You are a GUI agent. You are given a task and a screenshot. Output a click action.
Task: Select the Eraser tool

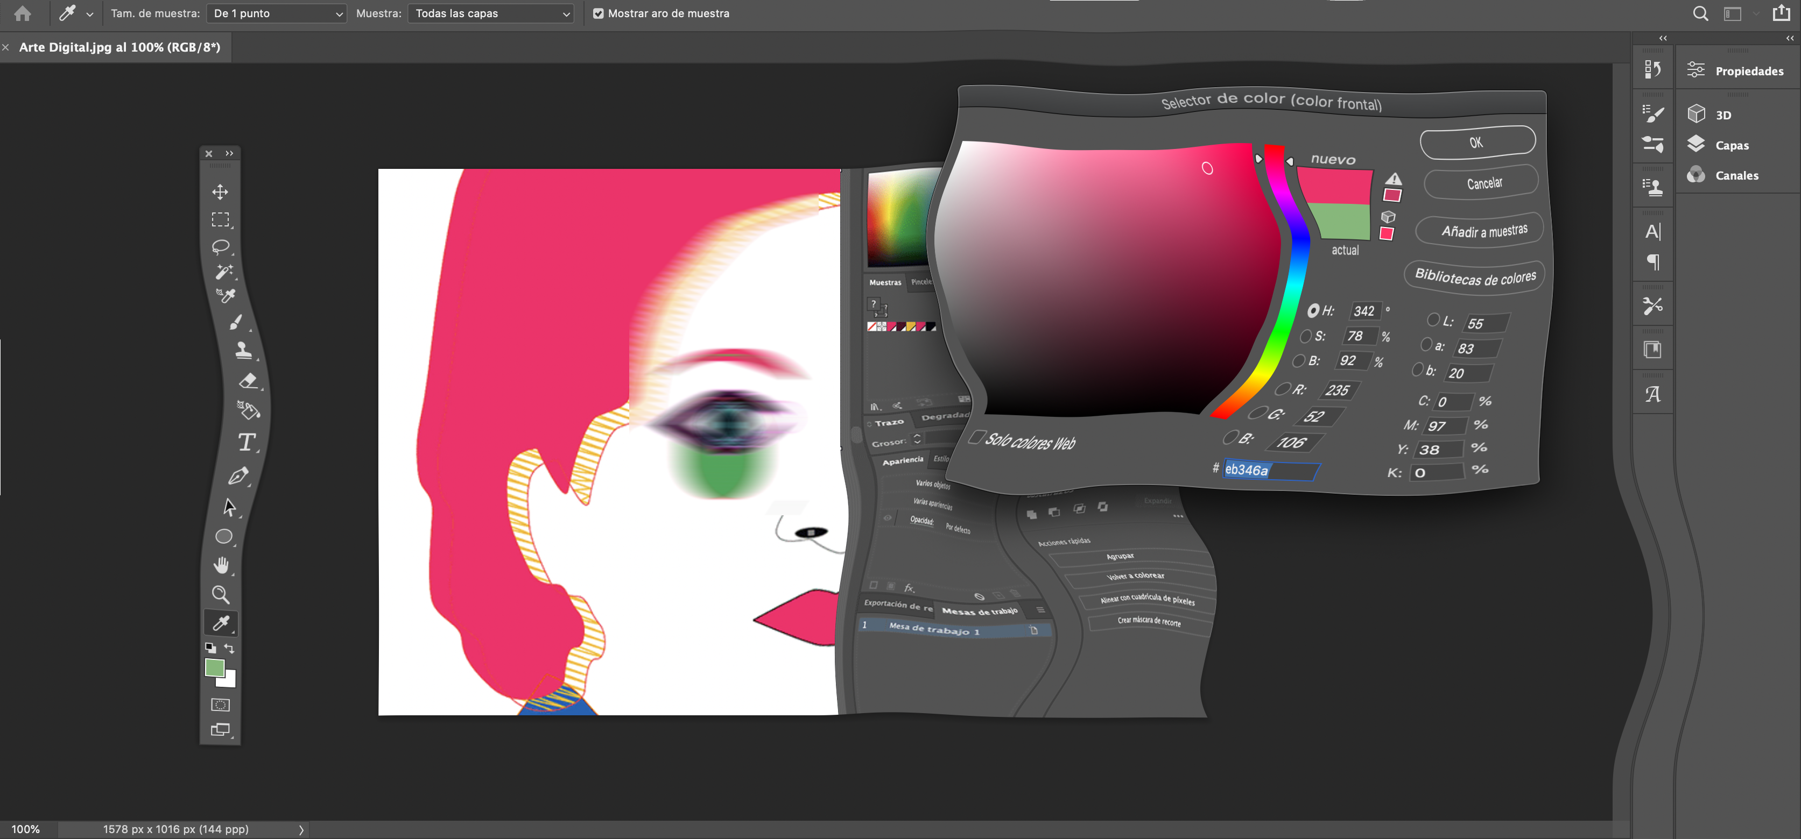click(248, 381)
